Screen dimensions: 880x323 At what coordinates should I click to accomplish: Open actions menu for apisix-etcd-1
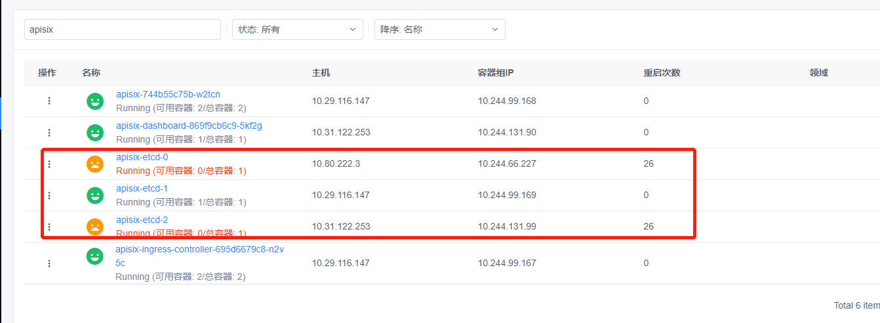pos(49,195)
